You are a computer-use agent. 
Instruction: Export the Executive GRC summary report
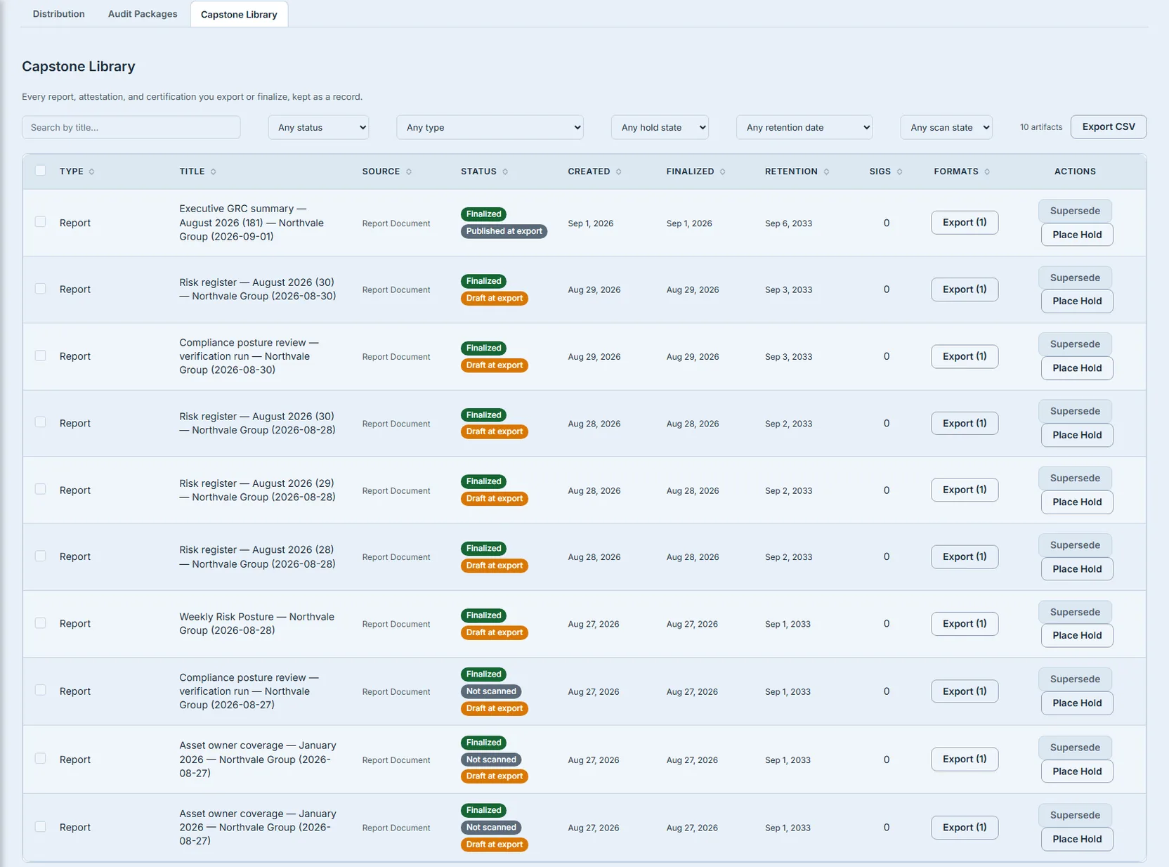pyautogui.click(x=965, y=223)
